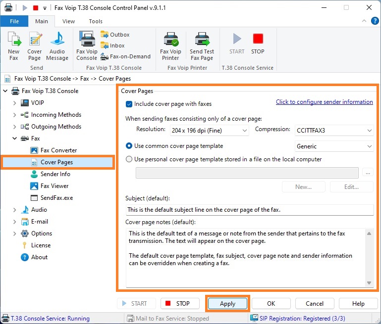Viewport: 381px width, 324px height.
Task: Click the title bar printer icon
Action: tap(8, 8)
